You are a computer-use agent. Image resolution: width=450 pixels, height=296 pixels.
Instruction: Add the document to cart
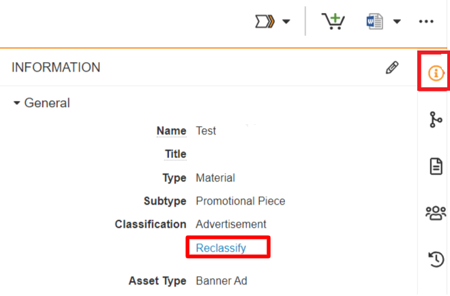click(x=333, y=22)
